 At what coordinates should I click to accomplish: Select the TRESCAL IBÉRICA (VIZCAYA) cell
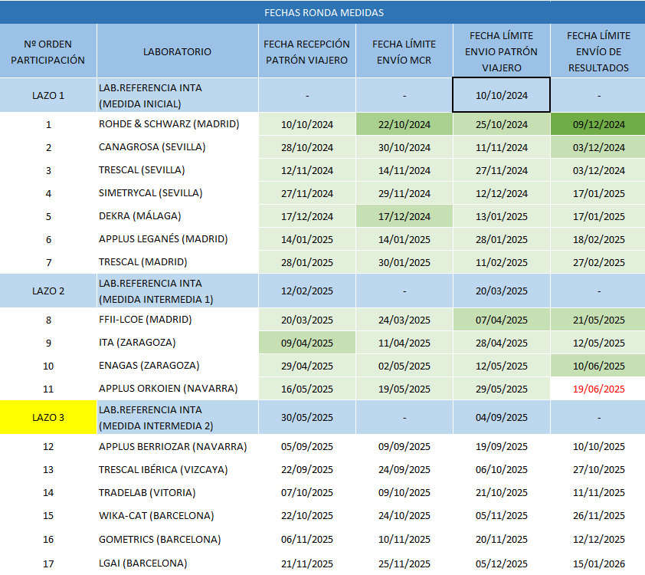click(x=177, y=469)
